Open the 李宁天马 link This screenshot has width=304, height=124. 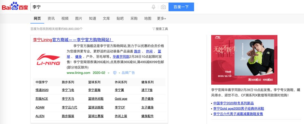(x=68, y=99)
